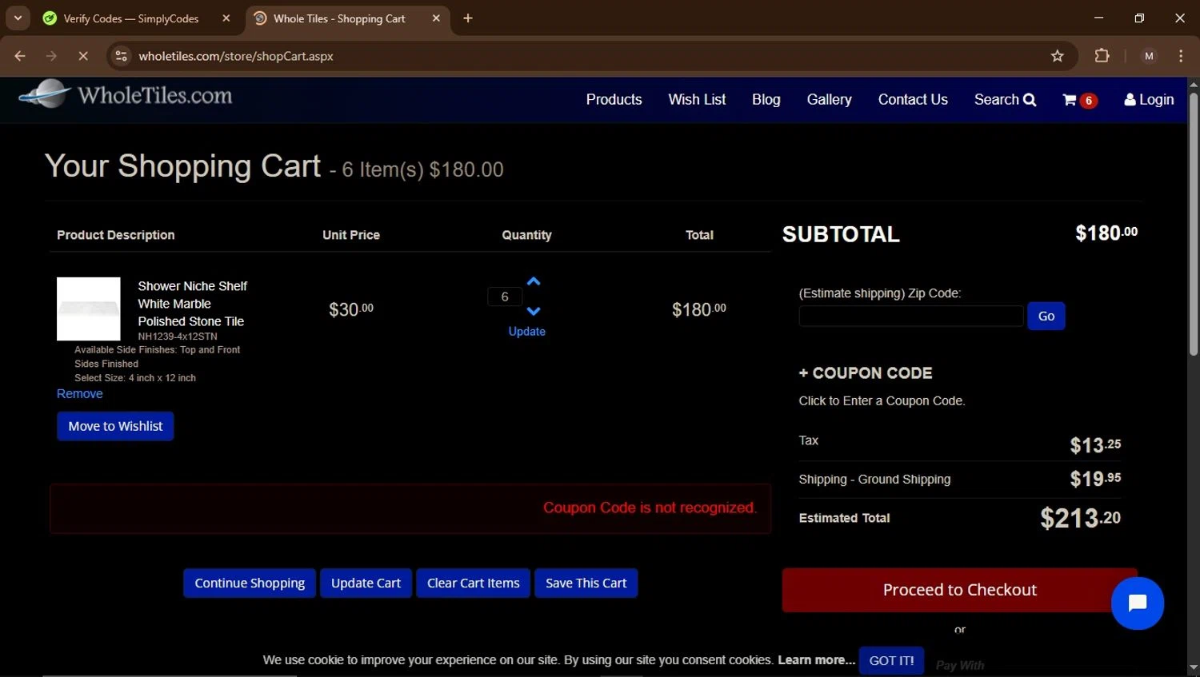Open the Contact Us page
This screenshot has width=1200, height=677.
913,100
